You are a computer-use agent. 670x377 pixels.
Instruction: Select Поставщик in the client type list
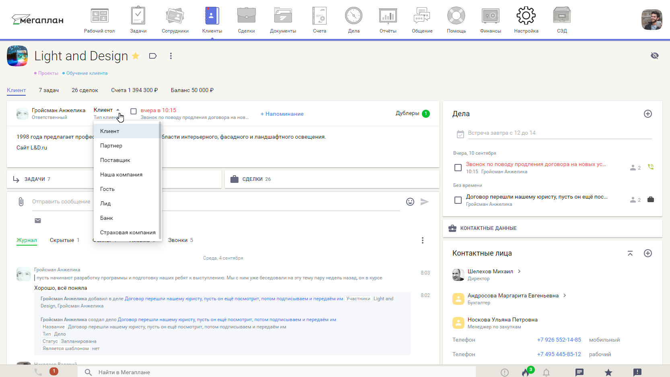(x=127, y=160)
